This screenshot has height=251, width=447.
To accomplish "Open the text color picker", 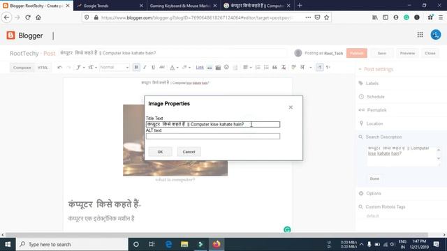I will point(174,68).
